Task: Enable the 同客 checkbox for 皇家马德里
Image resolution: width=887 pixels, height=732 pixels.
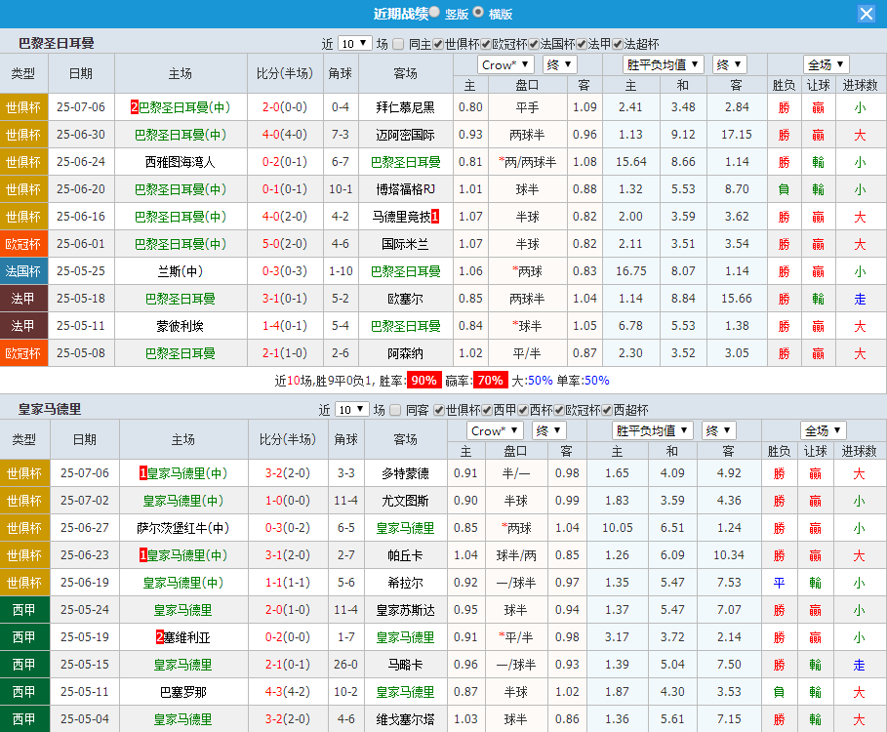Action: (395, 411)
